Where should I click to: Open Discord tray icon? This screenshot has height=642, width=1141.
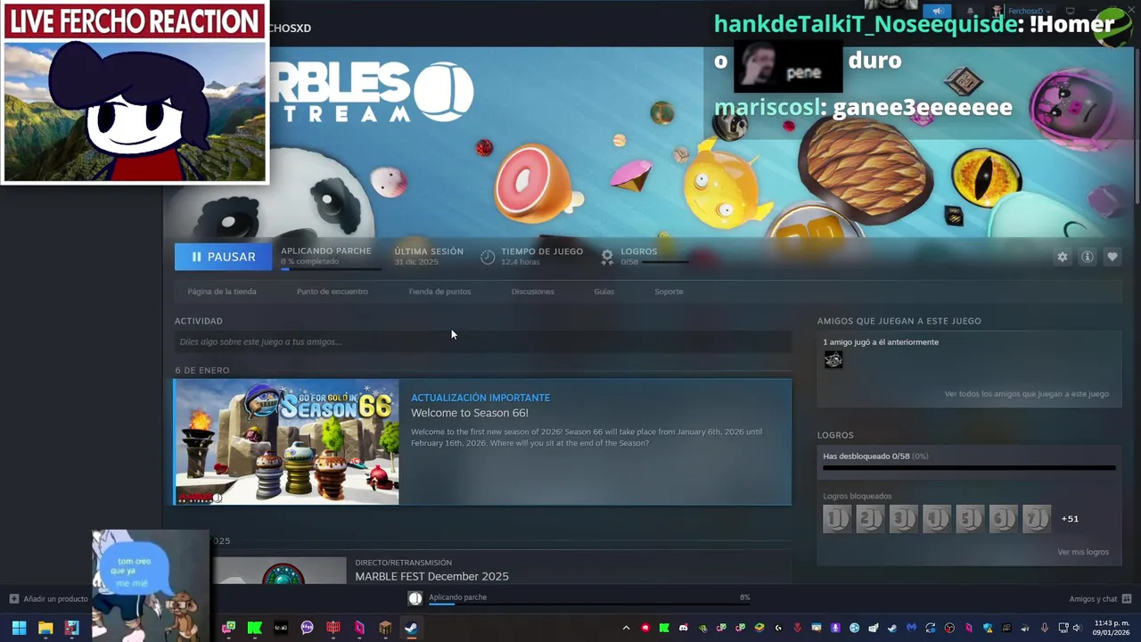[x=684, y=628]
